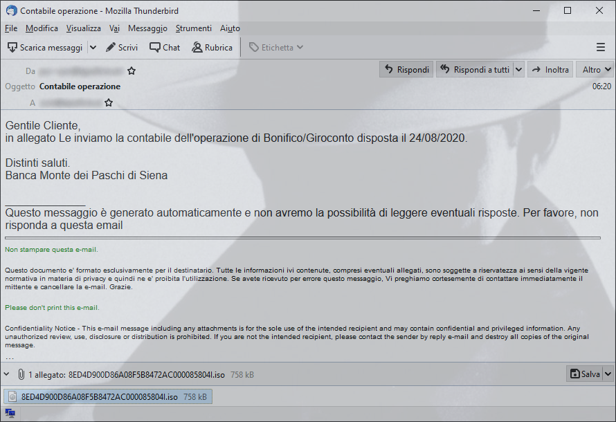Click the online status icon in status bar
The width and height of the screenshot is (616, 422).
coord(10,414)
